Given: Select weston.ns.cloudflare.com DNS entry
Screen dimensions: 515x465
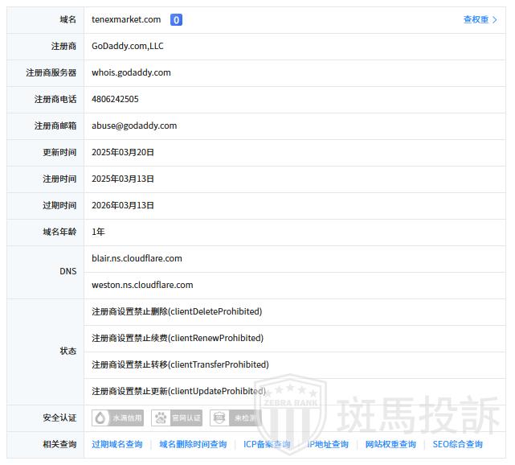Looking at the screenshot, I should tap(142, 285).
